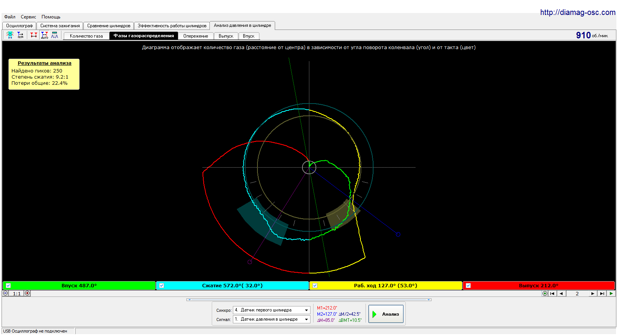Click the Степень сжатия: 9.2:1 text

40,77
